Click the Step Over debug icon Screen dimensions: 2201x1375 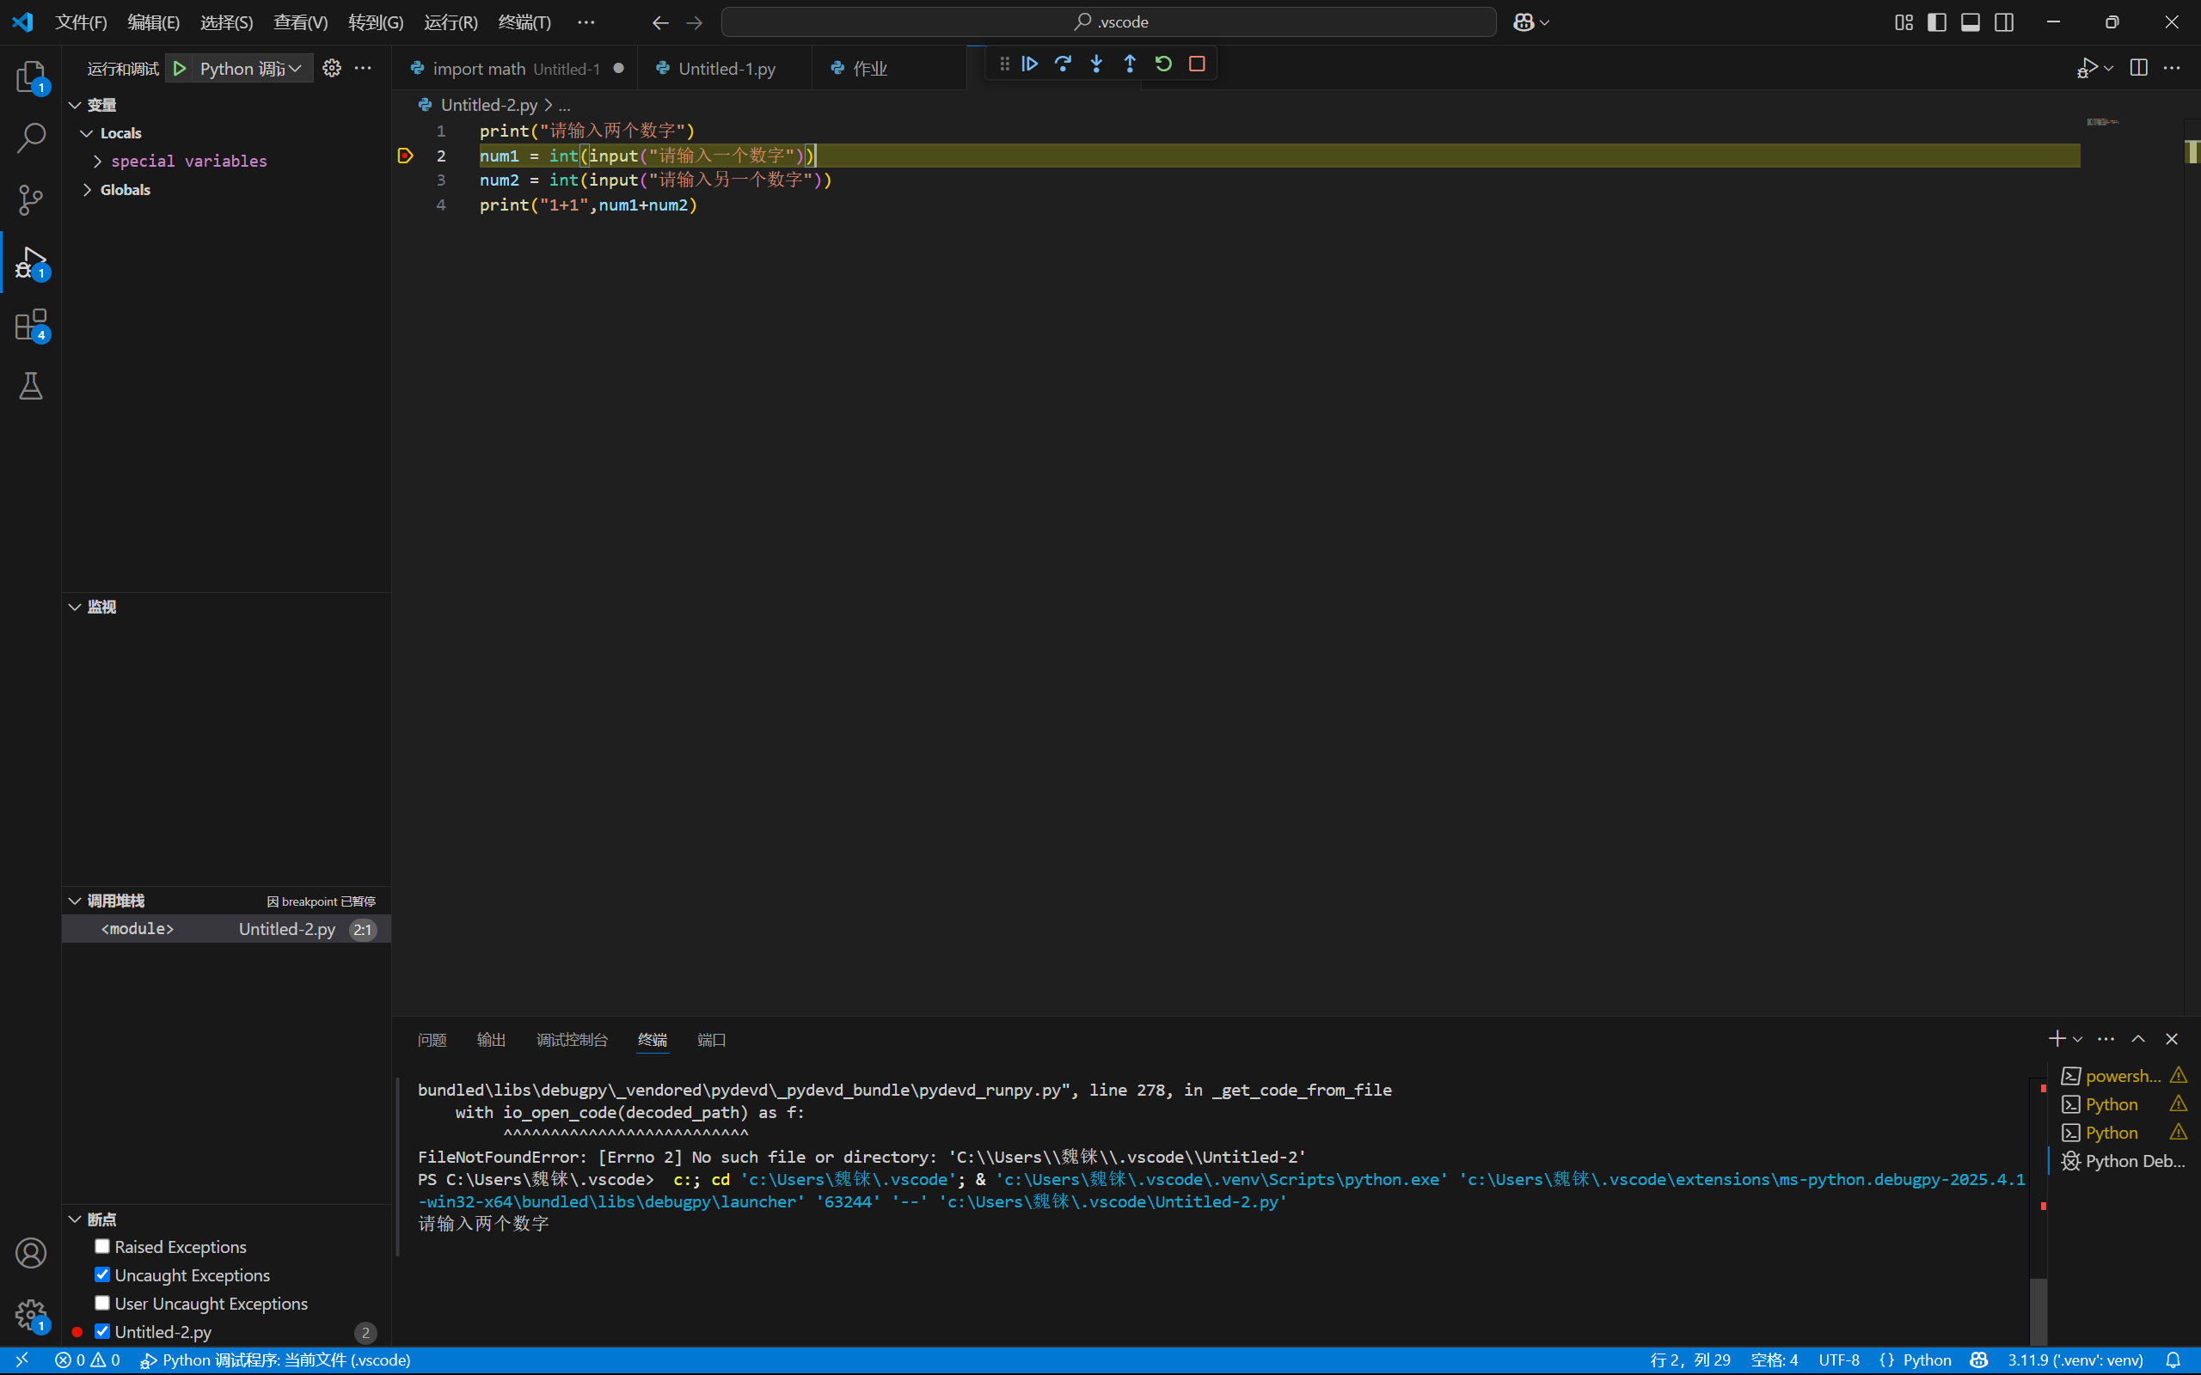(1064, 64)
